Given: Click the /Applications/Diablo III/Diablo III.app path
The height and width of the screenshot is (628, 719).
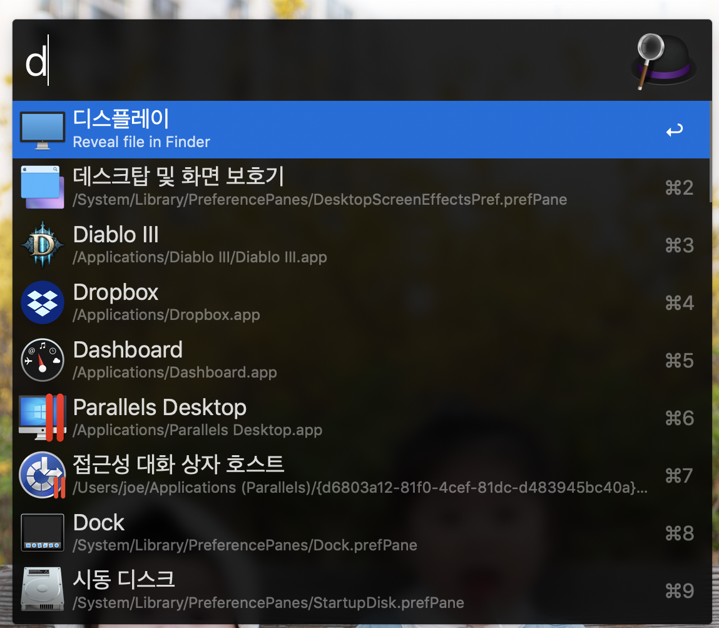Looking at the screenshot, I should [200, 257].
